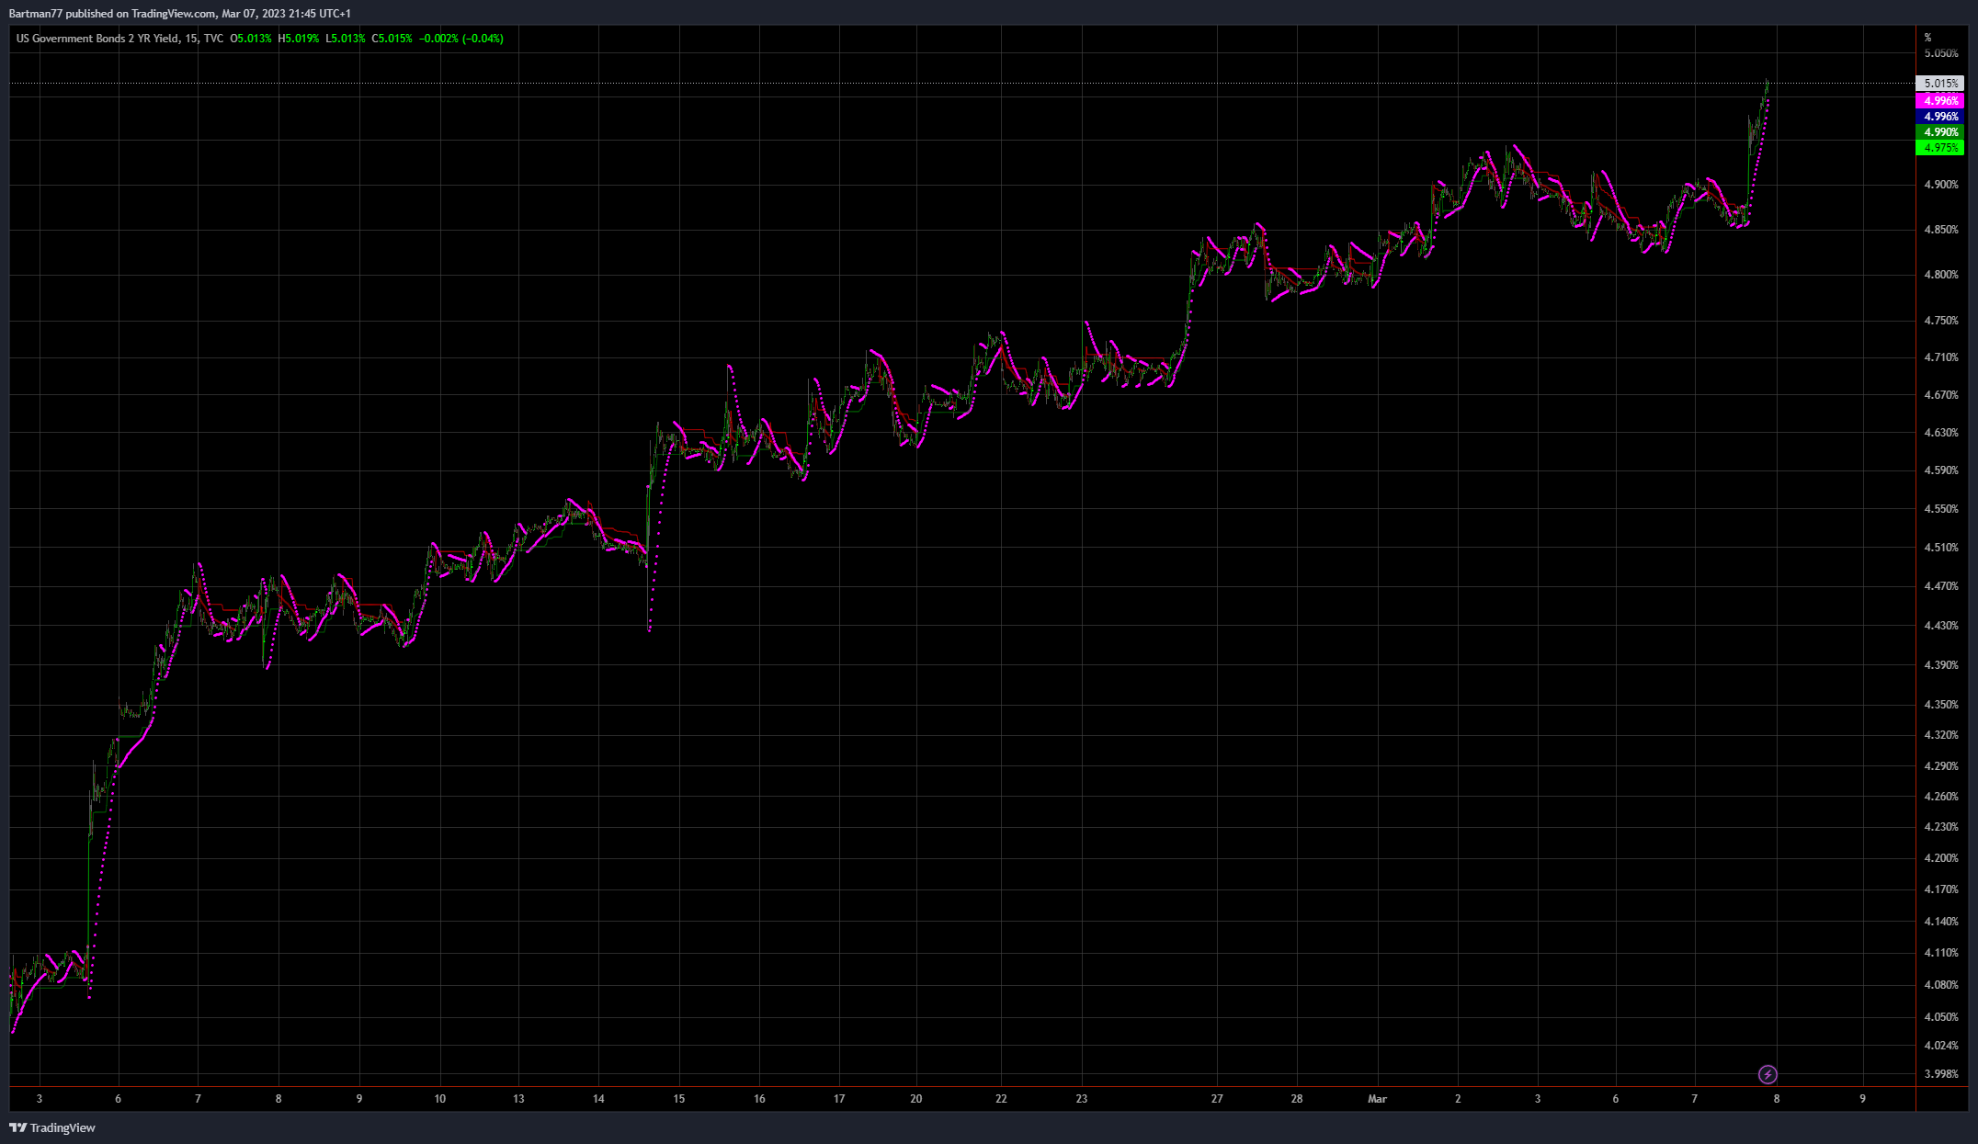This screenshot has width=1978, height=1144.
Task: Click the O5.013% open value in legend
Action: 251,39
